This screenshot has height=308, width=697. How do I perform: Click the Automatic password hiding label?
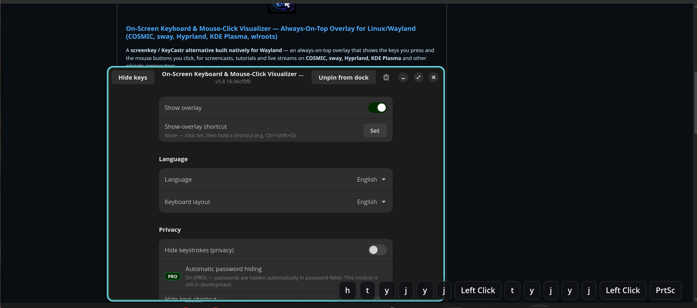point(223,269)
